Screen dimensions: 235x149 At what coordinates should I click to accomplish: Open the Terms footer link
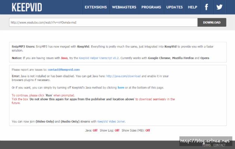(206, 145)
